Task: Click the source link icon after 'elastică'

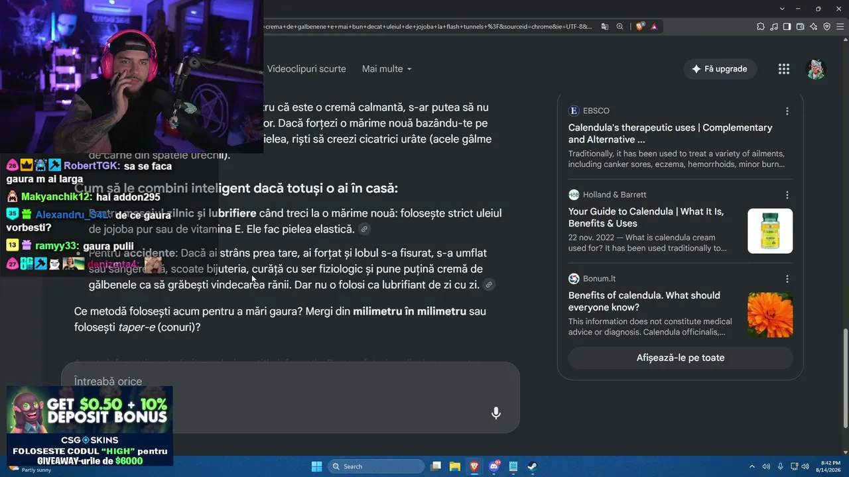Action: pos(363,229)
